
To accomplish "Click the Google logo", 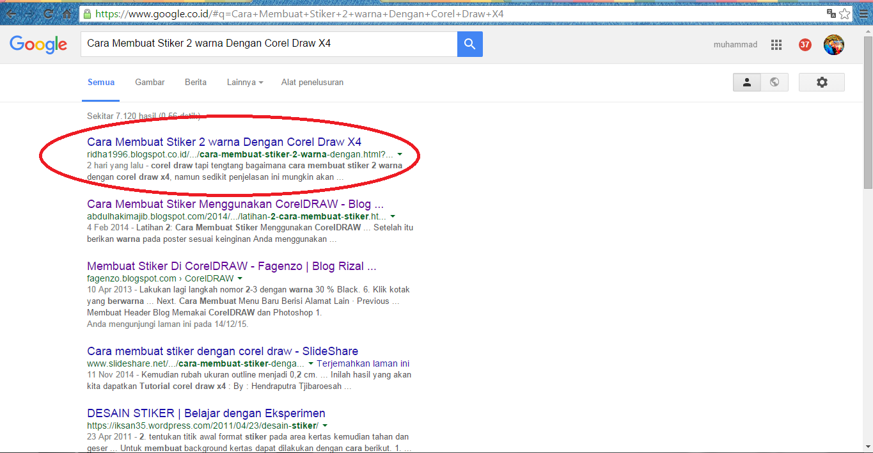I will click(x=38, y=44).
